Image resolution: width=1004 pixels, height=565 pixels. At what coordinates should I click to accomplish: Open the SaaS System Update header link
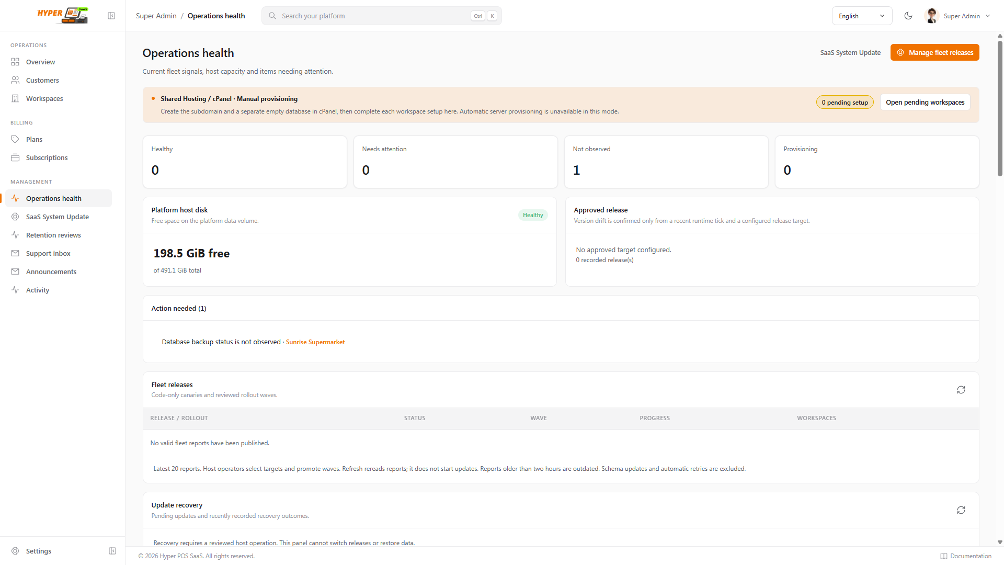[x=850, y=52]
